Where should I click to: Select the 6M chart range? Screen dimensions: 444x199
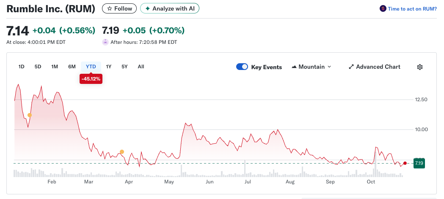[72, 67]
